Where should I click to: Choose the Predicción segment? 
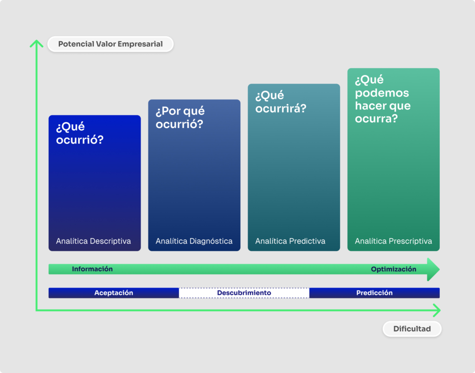click(x=374, y=293)
